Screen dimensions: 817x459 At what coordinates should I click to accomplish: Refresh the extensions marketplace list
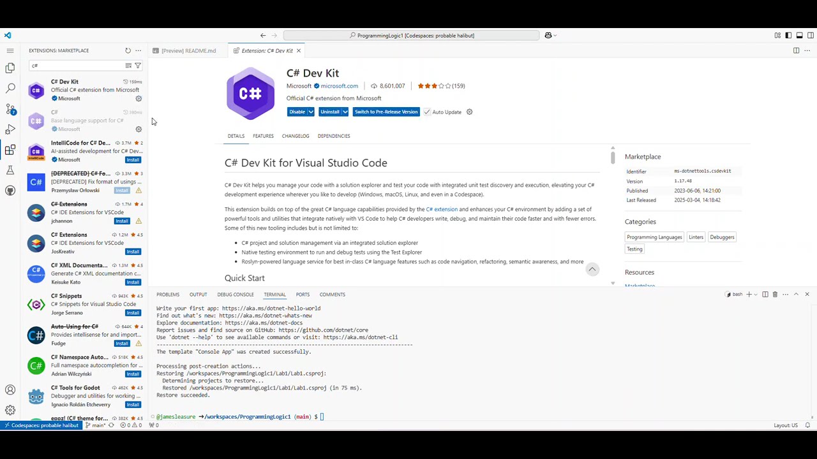click(x=128, y=50)
